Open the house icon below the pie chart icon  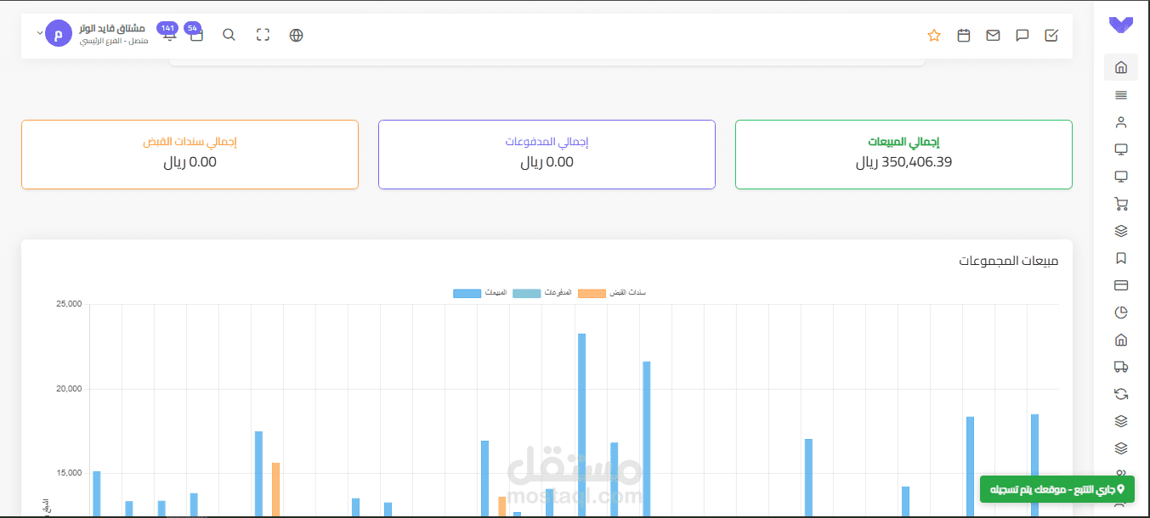1120,340
